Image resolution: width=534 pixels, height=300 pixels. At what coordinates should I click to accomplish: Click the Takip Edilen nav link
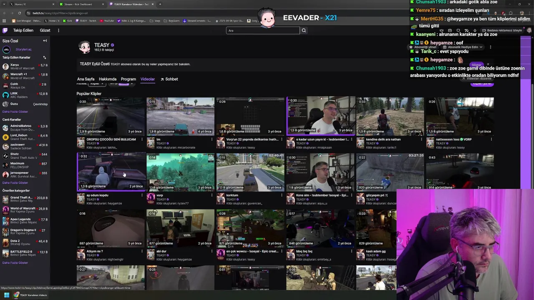[x=23, y=30]
